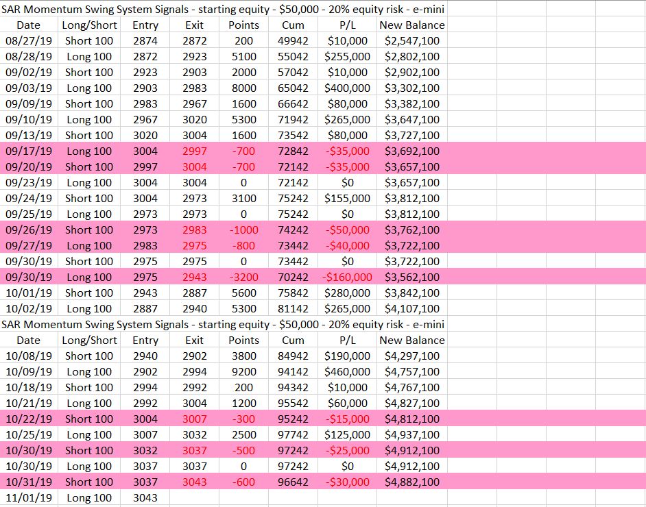The height and width of the screenshot is (507, 646).
Task: Click date cell 08/27/19
Action: pos(29,41)
